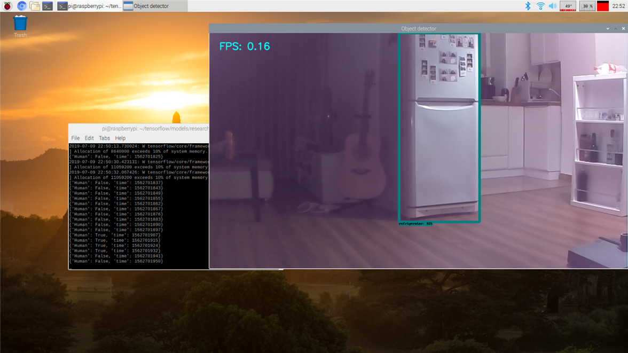
Task: Open the Raspberry Pi applications menu
Action: 7,6
